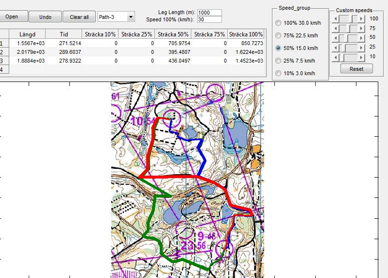
Task: Click the Open button
Action: (x=14, y=17)
